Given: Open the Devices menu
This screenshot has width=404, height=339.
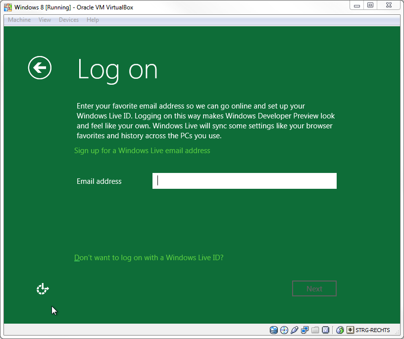Looking at the screenshot, I should pos(68,20).
